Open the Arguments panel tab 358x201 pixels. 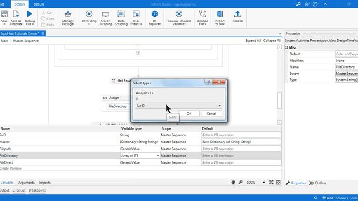(x=26, y=183)
